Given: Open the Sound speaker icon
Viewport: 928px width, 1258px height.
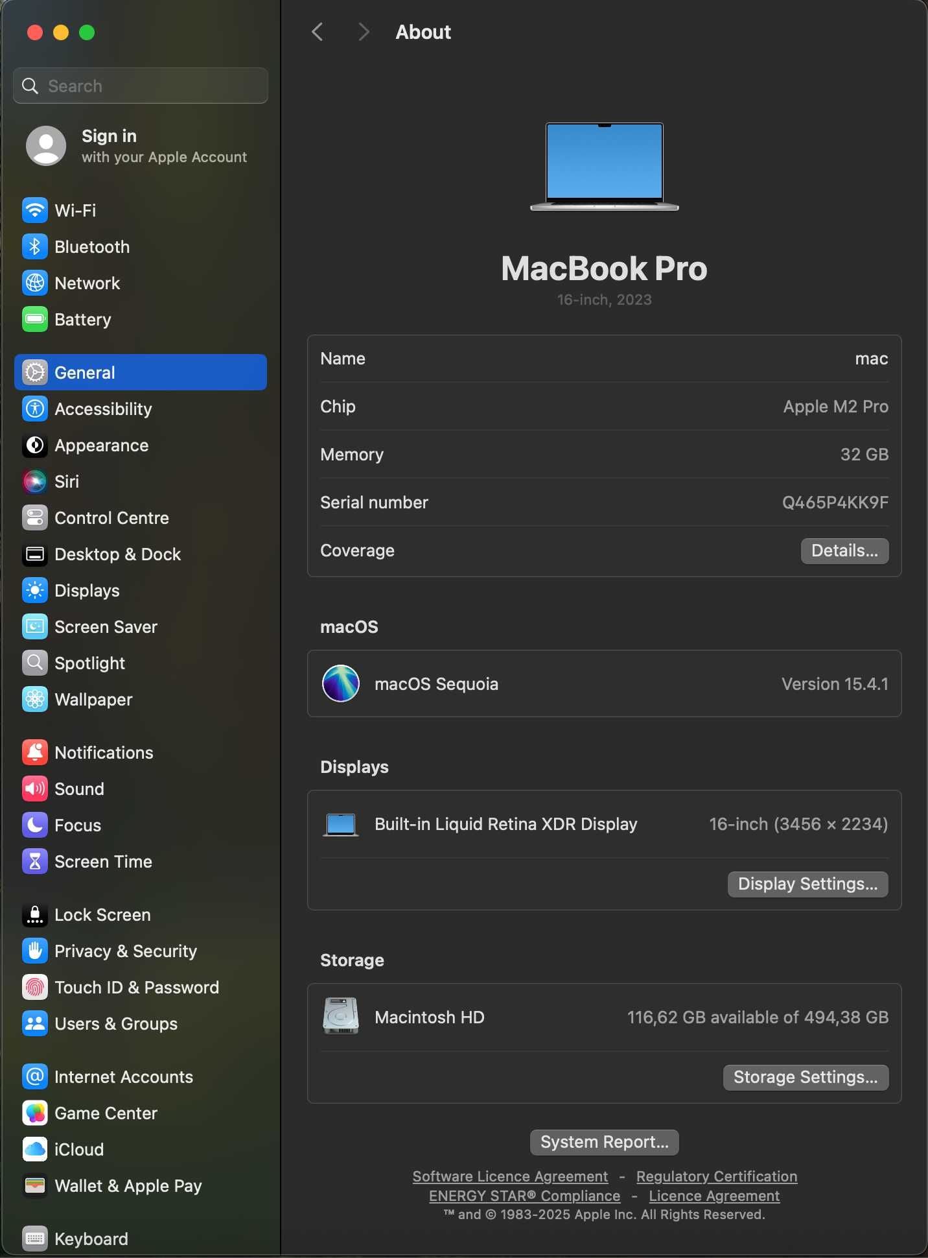Looking at the screenshot, I should click(x=34, y=789).
